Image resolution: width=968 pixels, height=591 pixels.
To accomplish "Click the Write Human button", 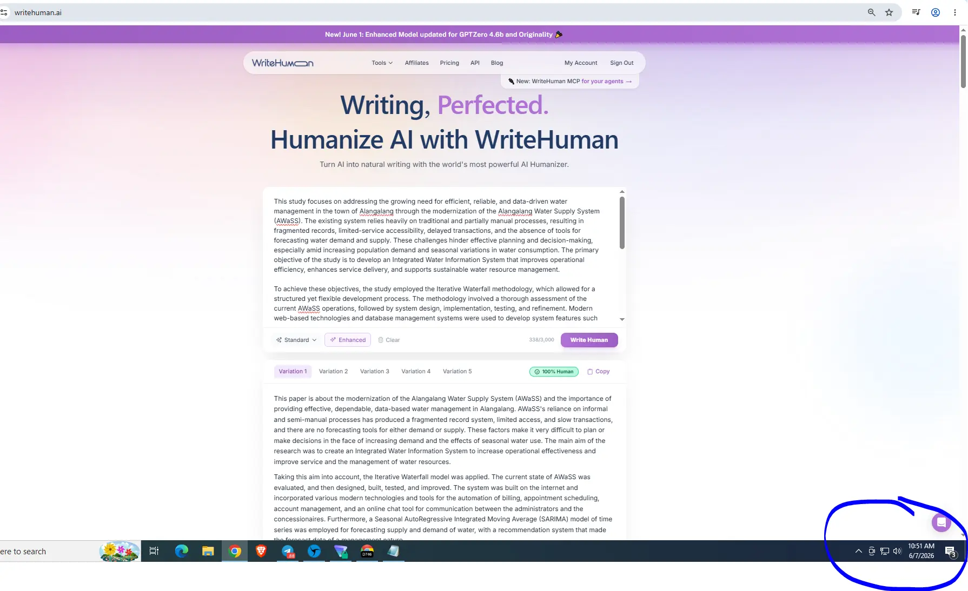I will 589,340.
